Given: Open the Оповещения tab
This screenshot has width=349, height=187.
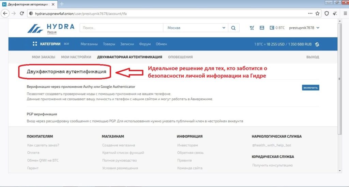Looking at the screenshot, I should pos(180,57).
